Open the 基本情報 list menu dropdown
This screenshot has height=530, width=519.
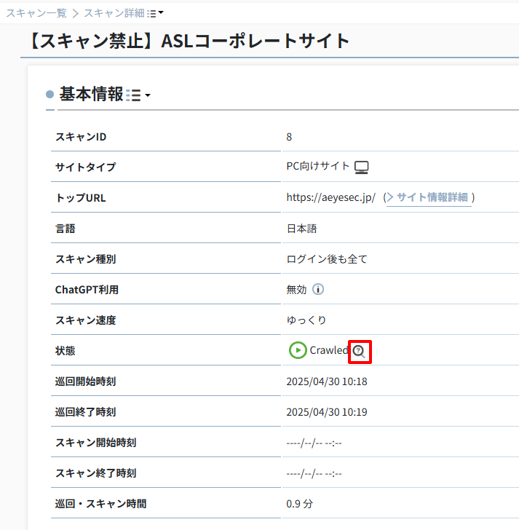click(x=138, y=95)
